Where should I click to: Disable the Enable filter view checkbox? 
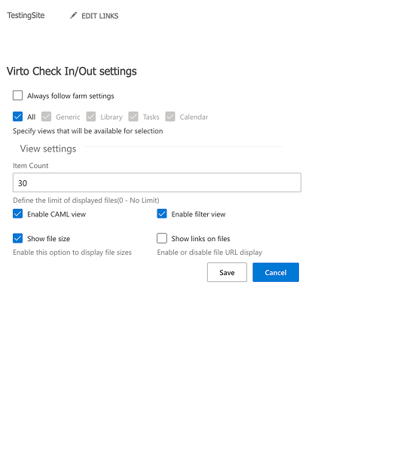pyautogui.click(x=162, y=214)
